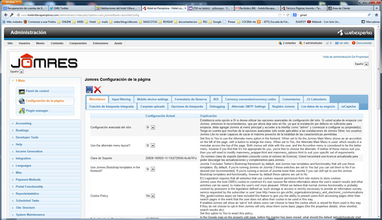Click the reload icon in address bar

tap(288, 15)
